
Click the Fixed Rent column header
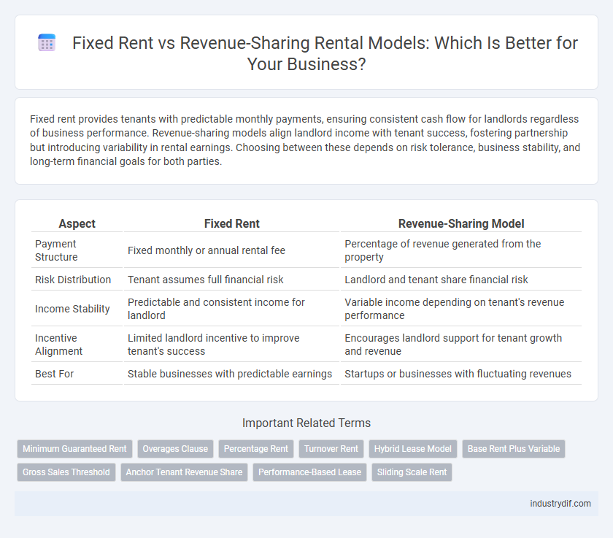point(232,223)
